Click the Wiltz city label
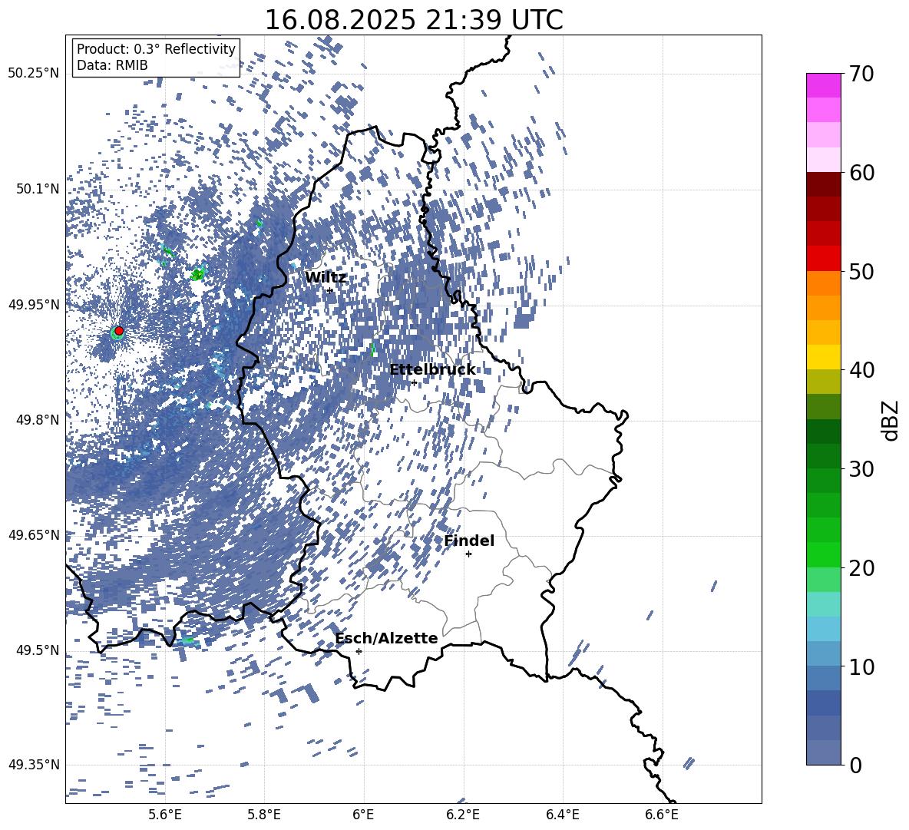 (326, 278)
